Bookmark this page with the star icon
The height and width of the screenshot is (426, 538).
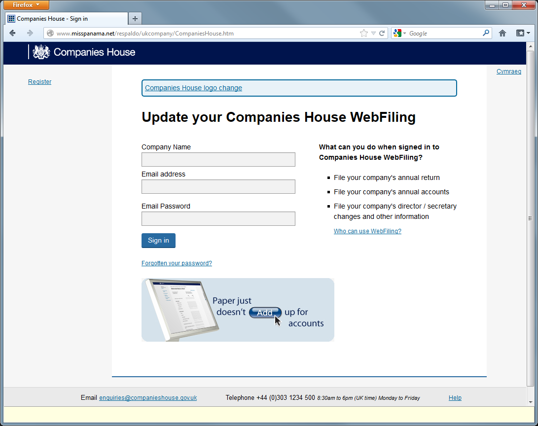tap(364, 33)
